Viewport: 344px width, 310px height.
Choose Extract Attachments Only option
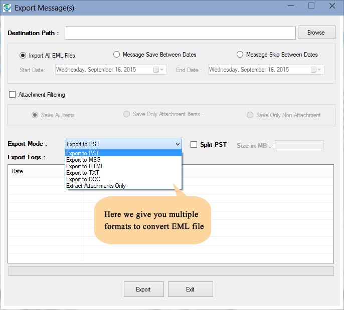96,186
